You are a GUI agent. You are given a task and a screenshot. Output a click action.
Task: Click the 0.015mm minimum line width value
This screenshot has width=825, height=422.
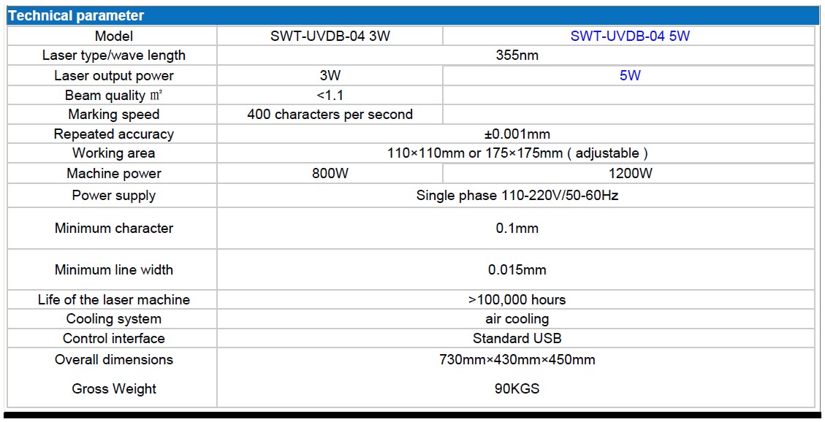[517, 270]
